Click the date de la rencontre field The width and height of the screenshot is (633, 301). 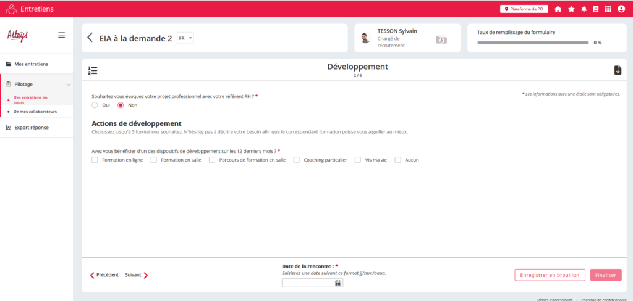coord(307,283)
